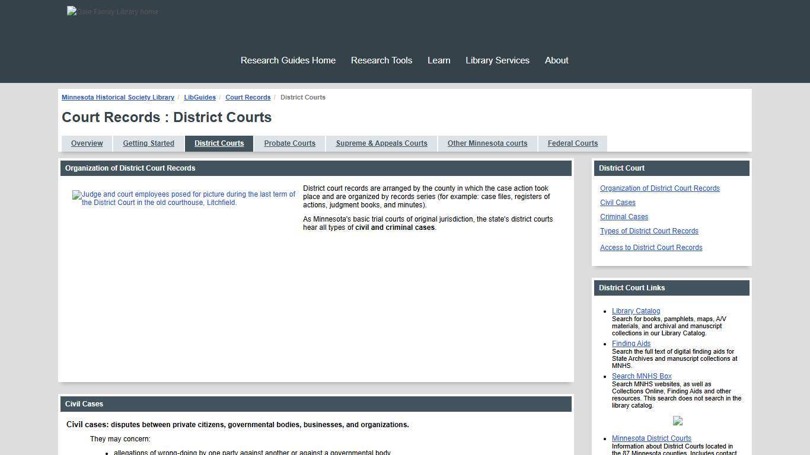
Task: Open the Probate Courts tab
Action: click(x=289, y=143)
